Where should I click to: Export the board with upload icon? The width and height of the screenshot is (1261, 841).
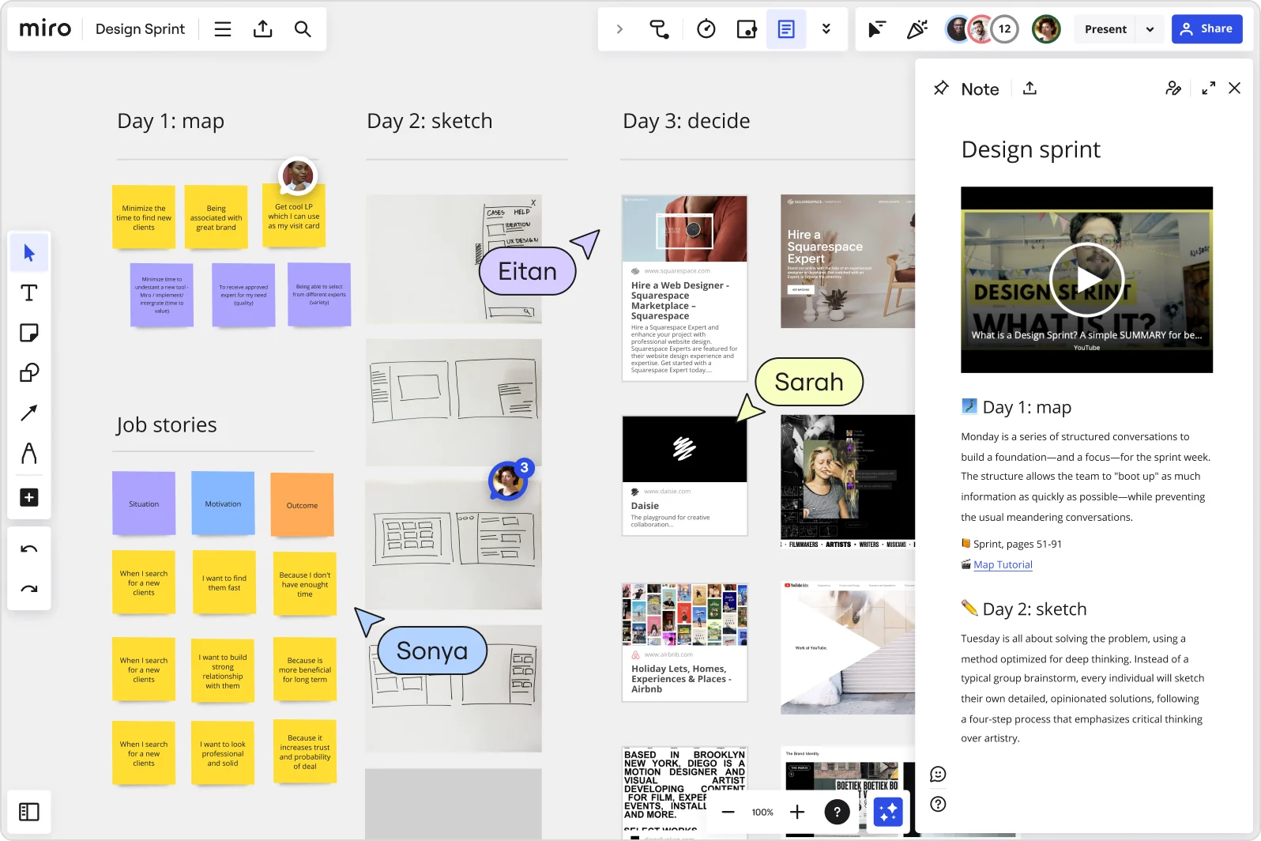coord(262,29)
